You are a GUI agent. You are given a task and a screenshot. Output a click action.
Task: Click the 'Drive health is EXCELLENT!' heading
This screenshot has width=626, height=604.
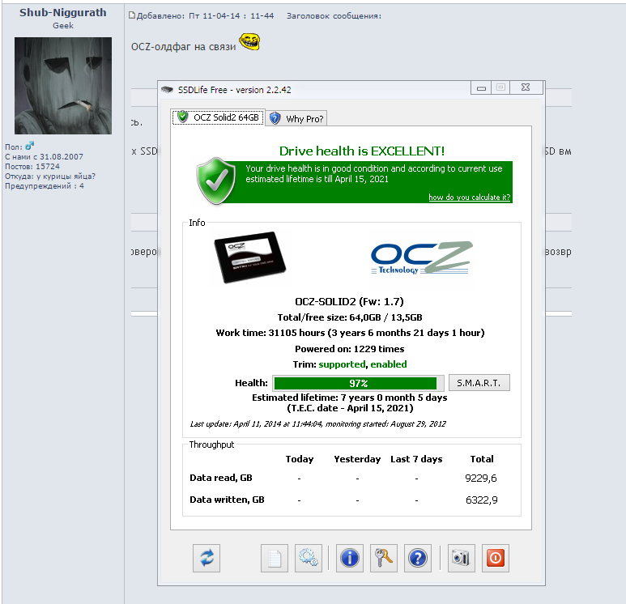coord(362,151)
